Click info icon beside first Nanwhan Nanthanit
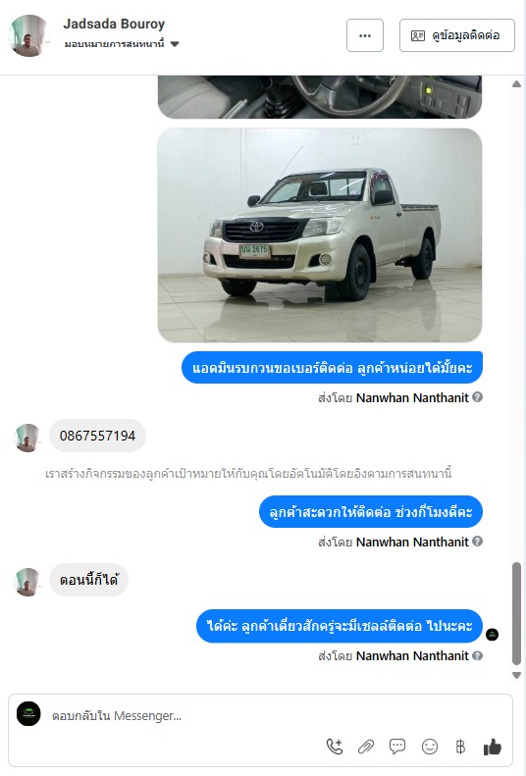This screenshot has width=526, height=776. (x=477, y=397)
